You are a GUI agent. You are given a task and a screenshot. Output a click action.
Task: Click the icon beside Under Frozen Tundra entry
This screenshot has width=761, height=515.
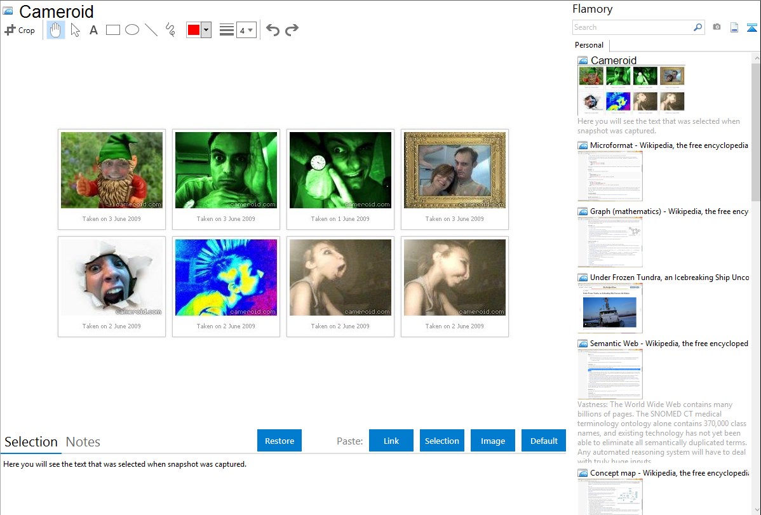(583, 278)
